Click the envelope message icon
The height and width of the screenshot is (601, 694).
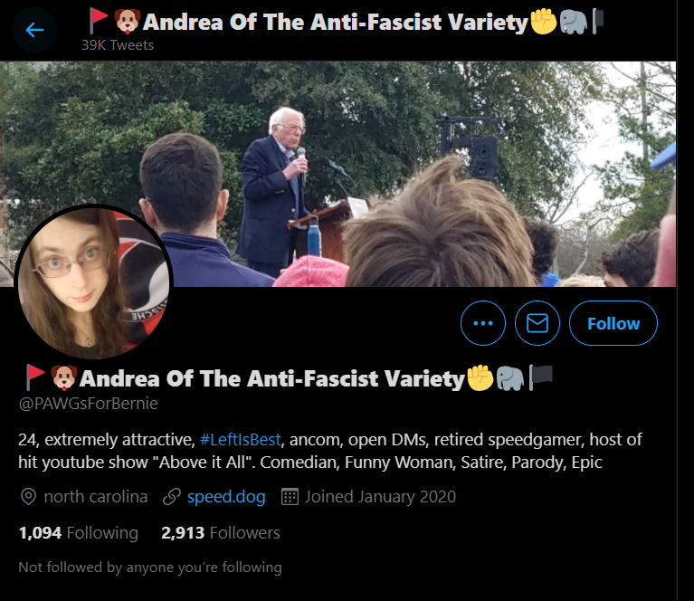tap(537, 323)
